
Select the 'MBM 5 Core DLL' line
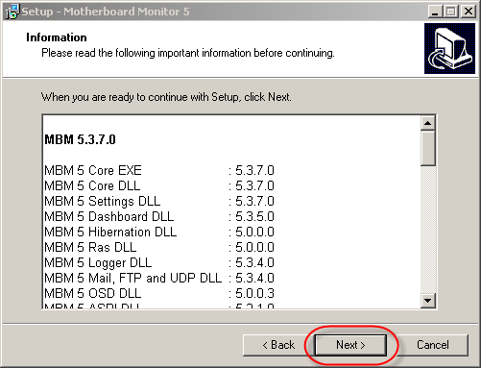[x=159, y=185]
